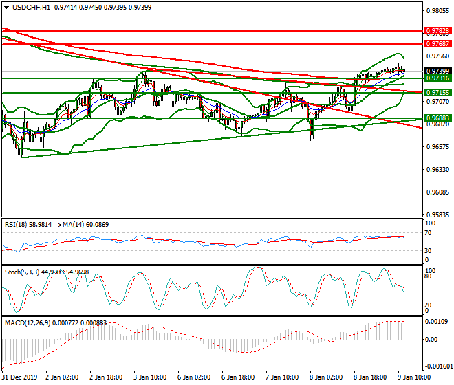The image size is (454, 385).
Task: Click the RSI scale value 30
Action: (x=429, y=251)
